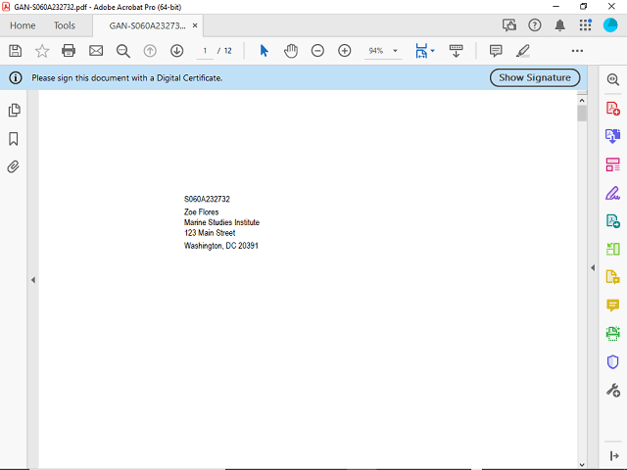This screenshot has width=627, height=470.
Task: Select the highlight text pen tool
Action: (523, 51)
